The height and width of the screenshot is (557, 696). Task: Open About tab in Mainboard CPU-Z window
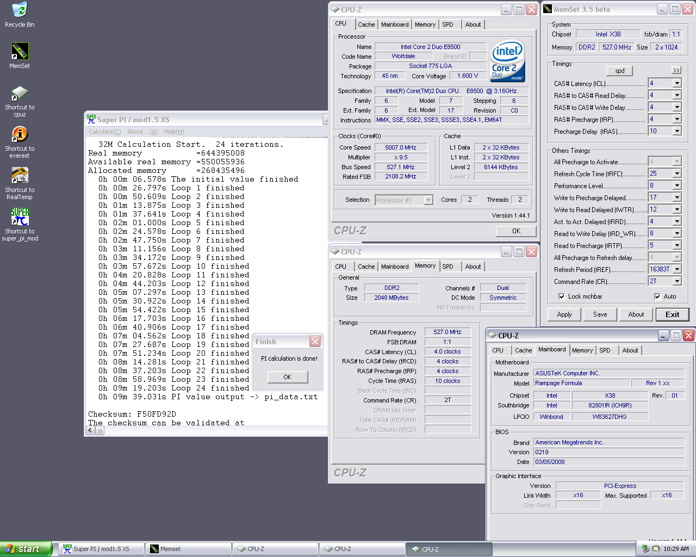[630, 350]
